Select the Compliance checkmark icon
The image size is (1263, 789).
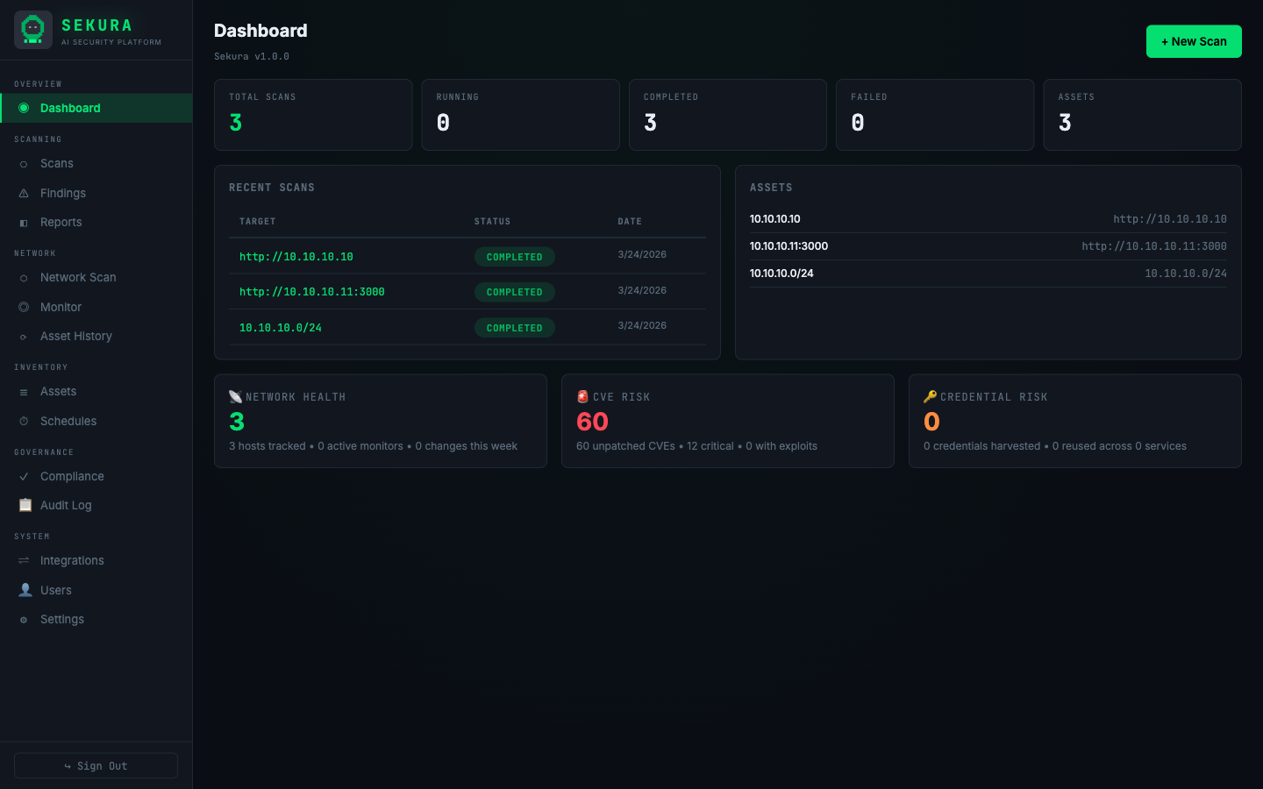pyautogui.click(x=25, y=476)
